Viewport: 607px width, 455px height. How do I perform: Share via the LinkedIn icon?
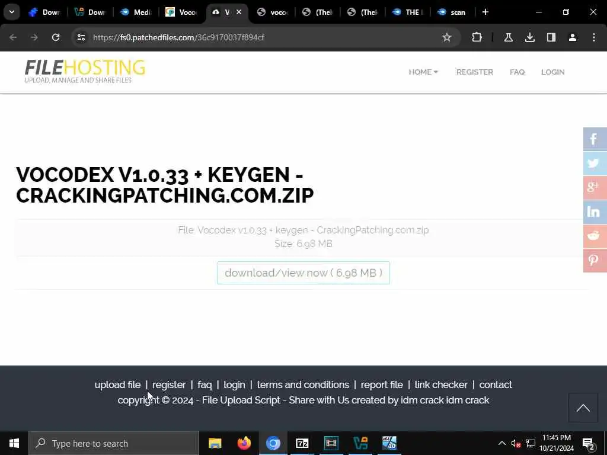tap(595, 212)
